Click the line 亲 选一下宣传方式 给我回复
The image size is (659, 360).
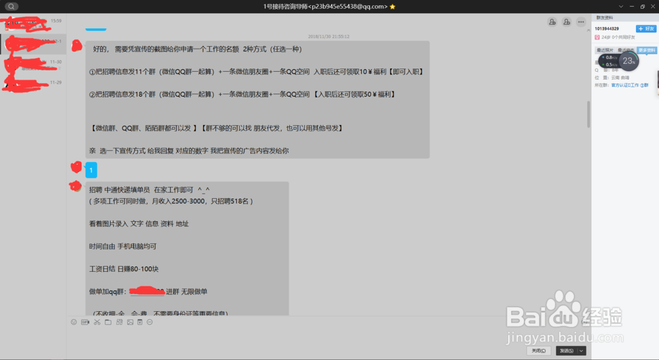click(x=188, y=151)
